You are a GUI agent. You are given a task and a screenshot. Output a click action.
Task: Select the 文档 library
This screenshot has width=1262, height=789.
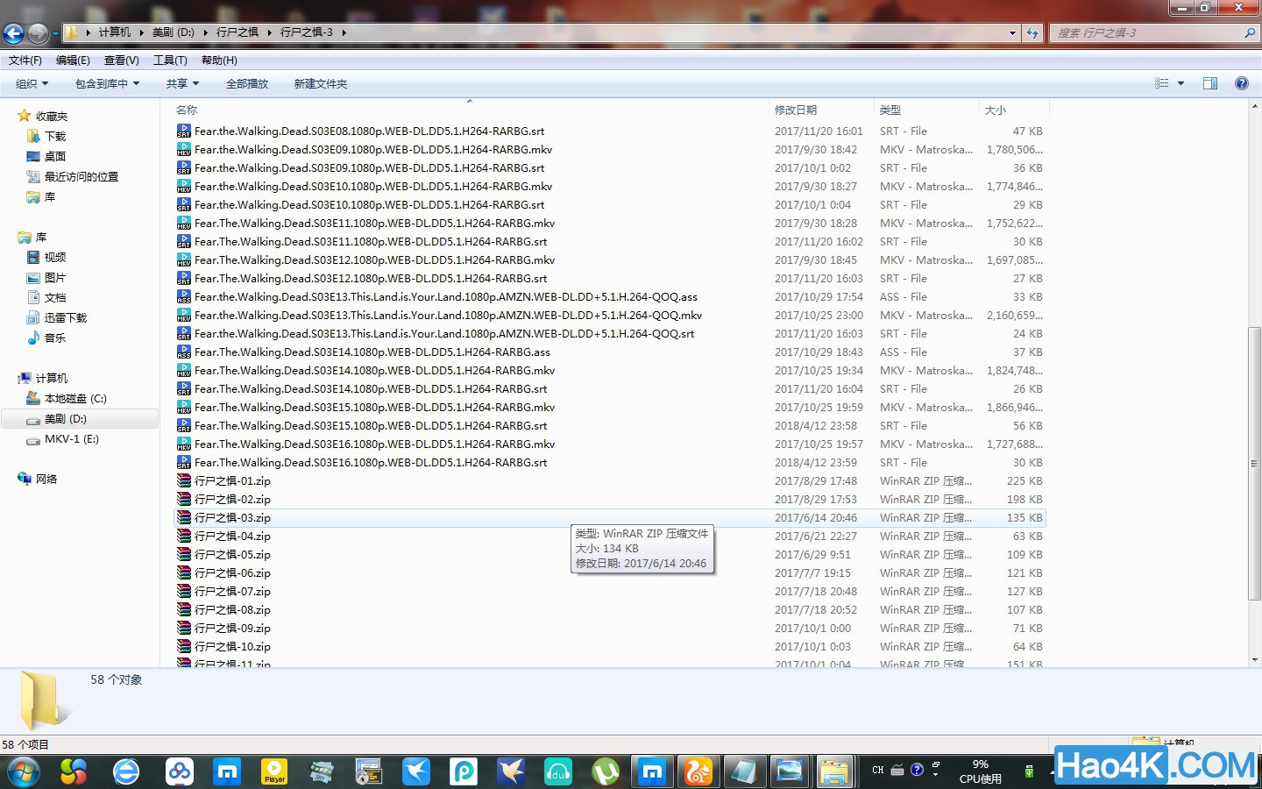(x=55, y=297)
